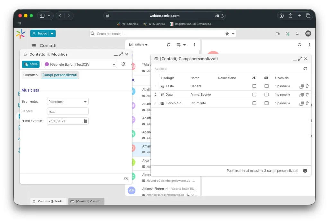The height and width of the screenshot is (223, 329).
Task: Open the calendar picker for Primo Evento
Action: tap(85, 121)
